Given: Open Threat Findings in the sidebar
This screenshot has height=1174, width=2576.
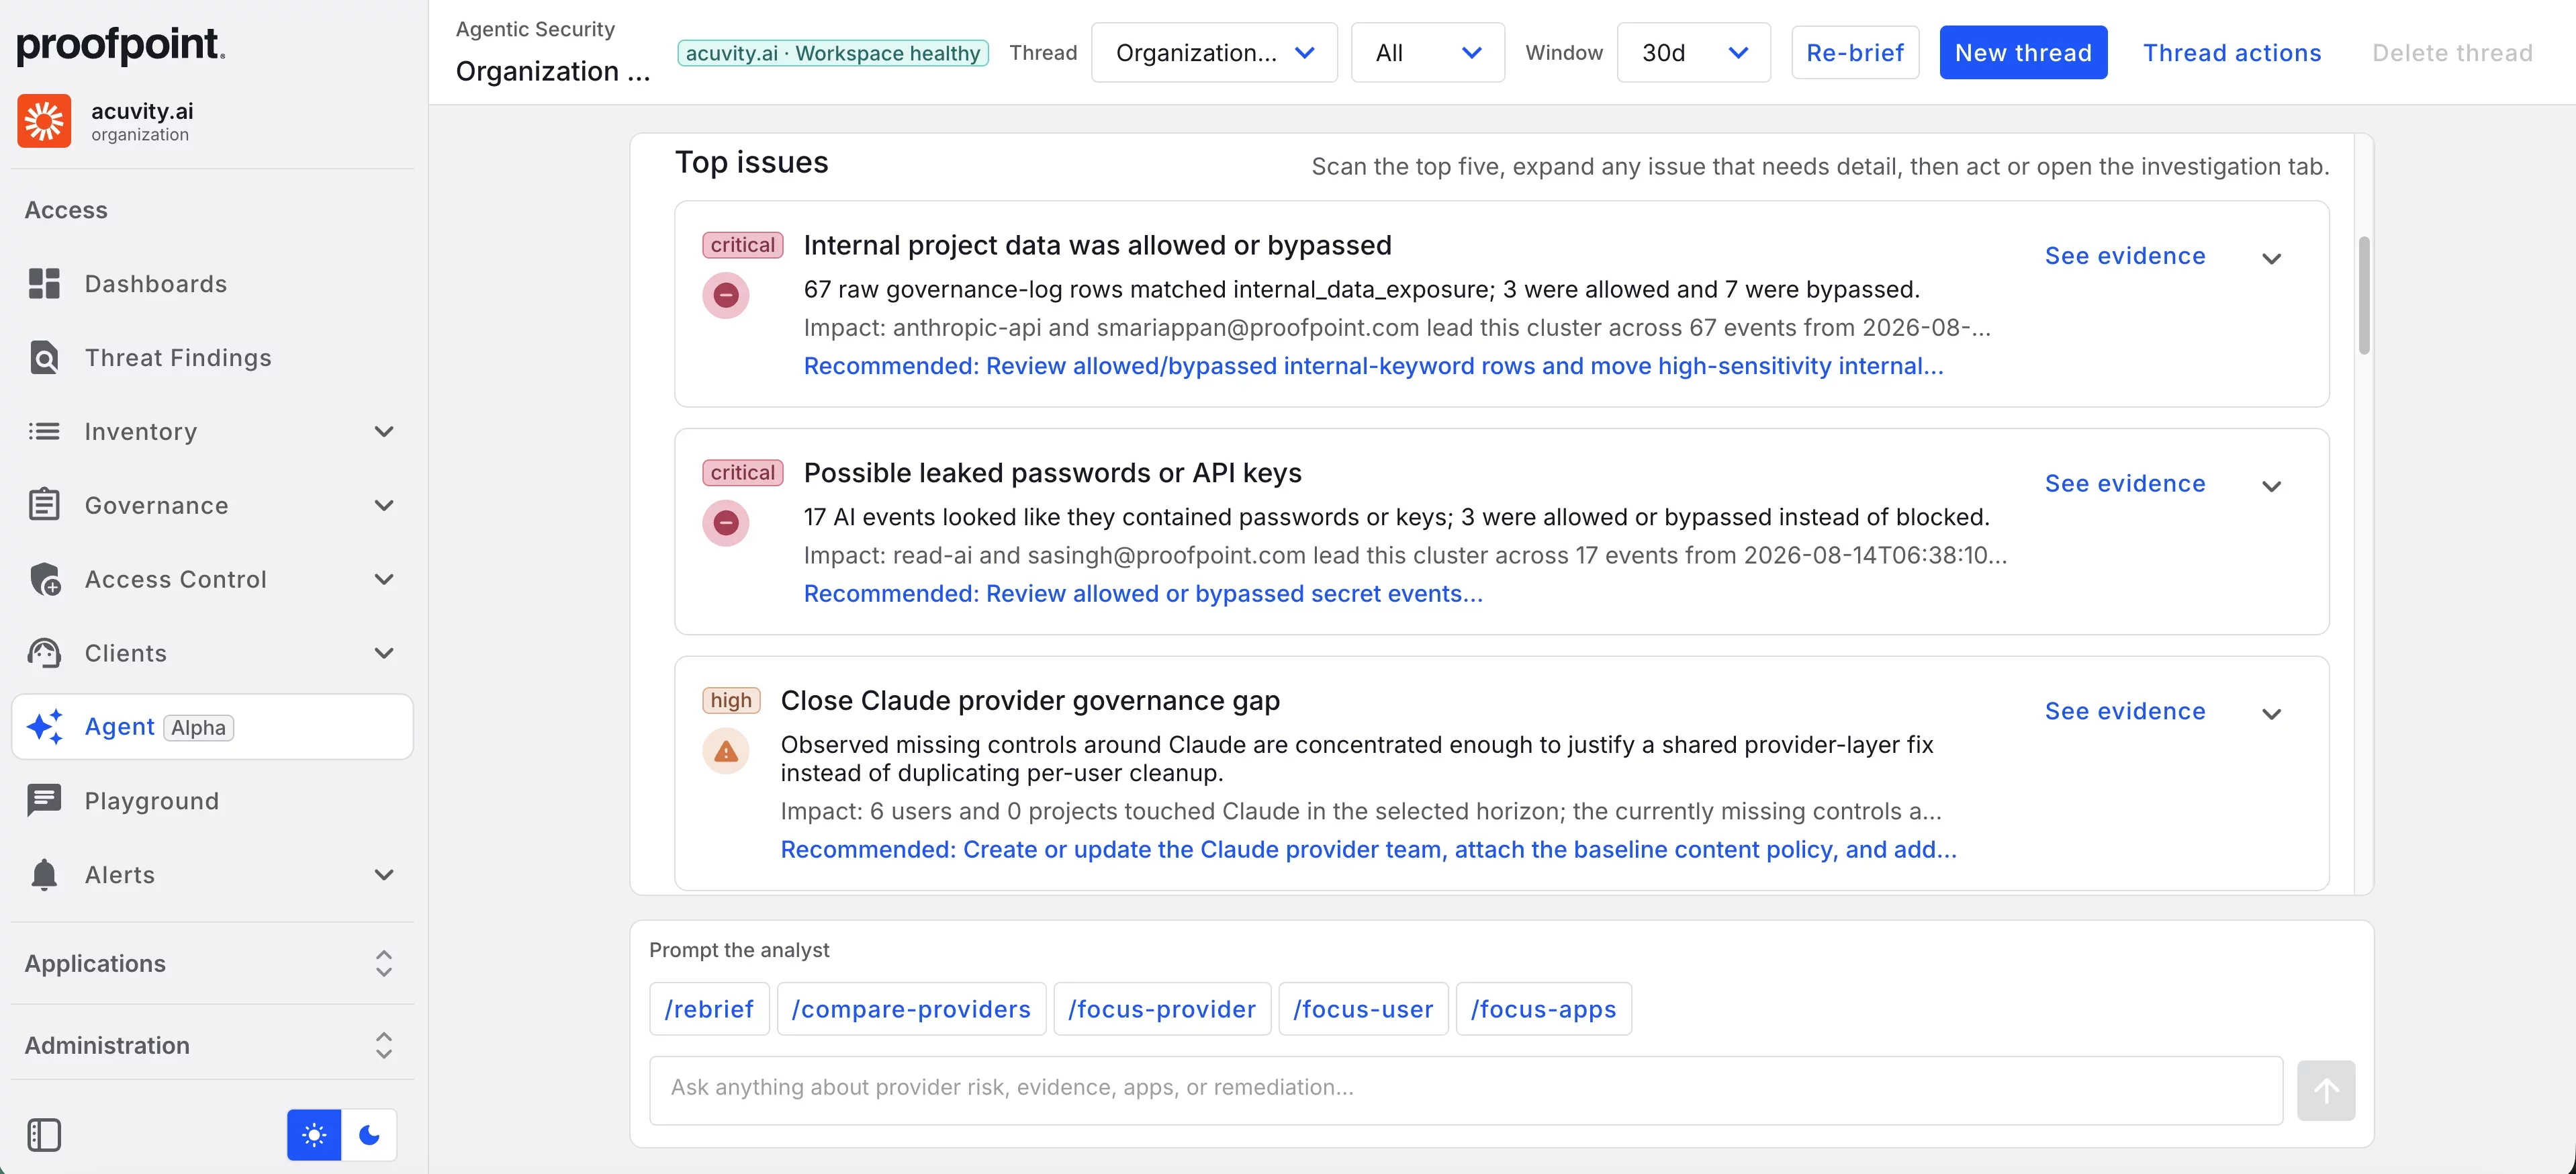Looking at the screenshot, I should point(212,358).
